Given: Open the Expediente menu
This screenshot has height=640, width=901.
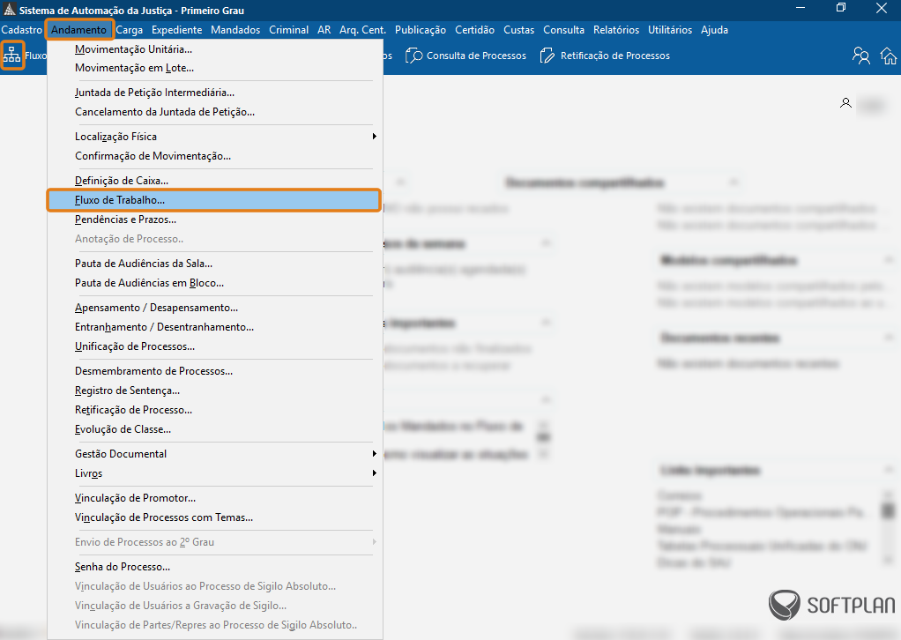Looking at the screenshot, I should pos(177,30).
